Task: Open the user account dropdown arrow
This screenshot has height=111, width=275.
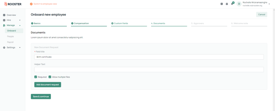Action: [x=269, y=4]
